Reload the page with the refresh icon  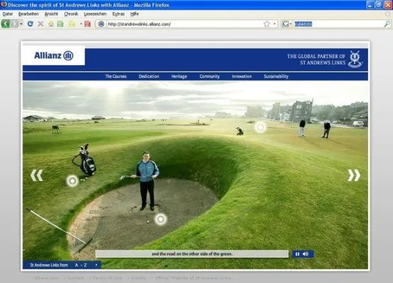point(30,24)
